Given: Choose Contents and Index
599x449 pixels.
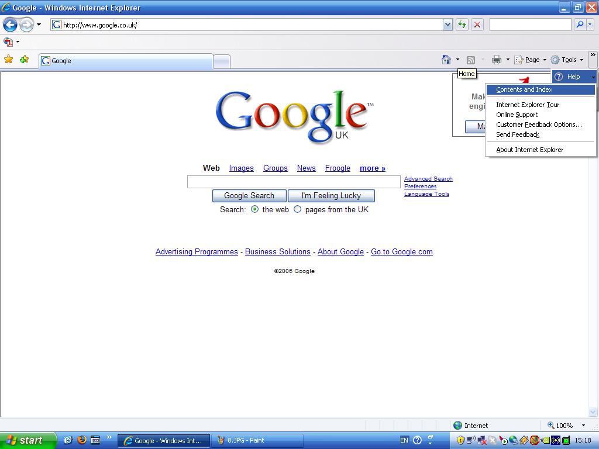Looking at the screenshot, I should (x=540, y=89).
